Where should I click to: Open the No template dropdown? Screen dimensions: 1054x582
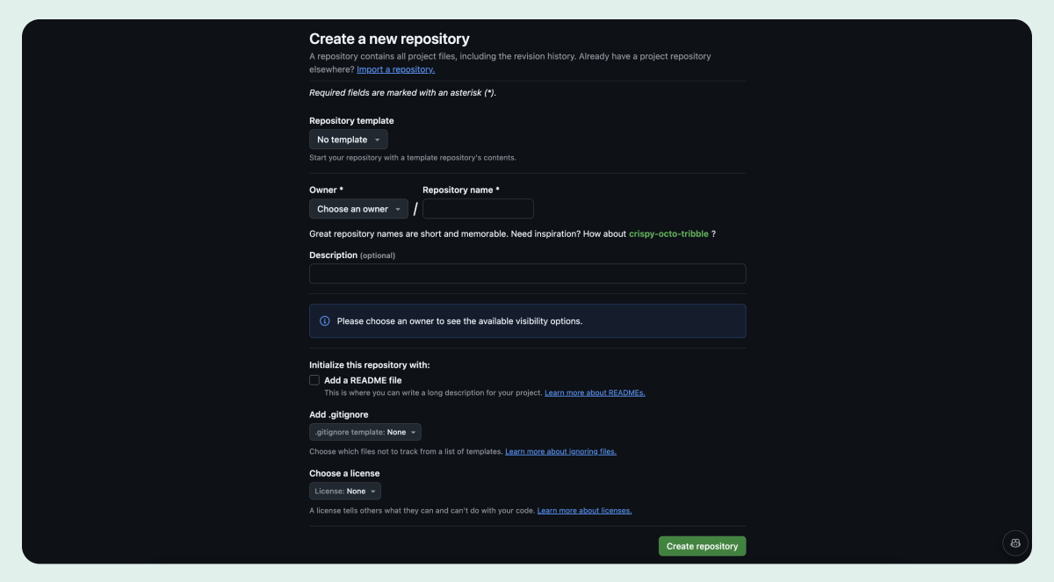pos(348,140)
